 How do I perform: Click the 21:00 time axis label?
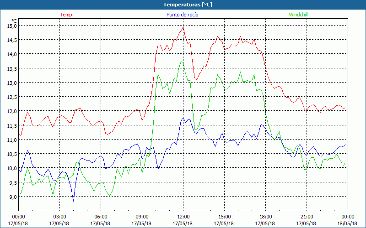coord(307,217)
